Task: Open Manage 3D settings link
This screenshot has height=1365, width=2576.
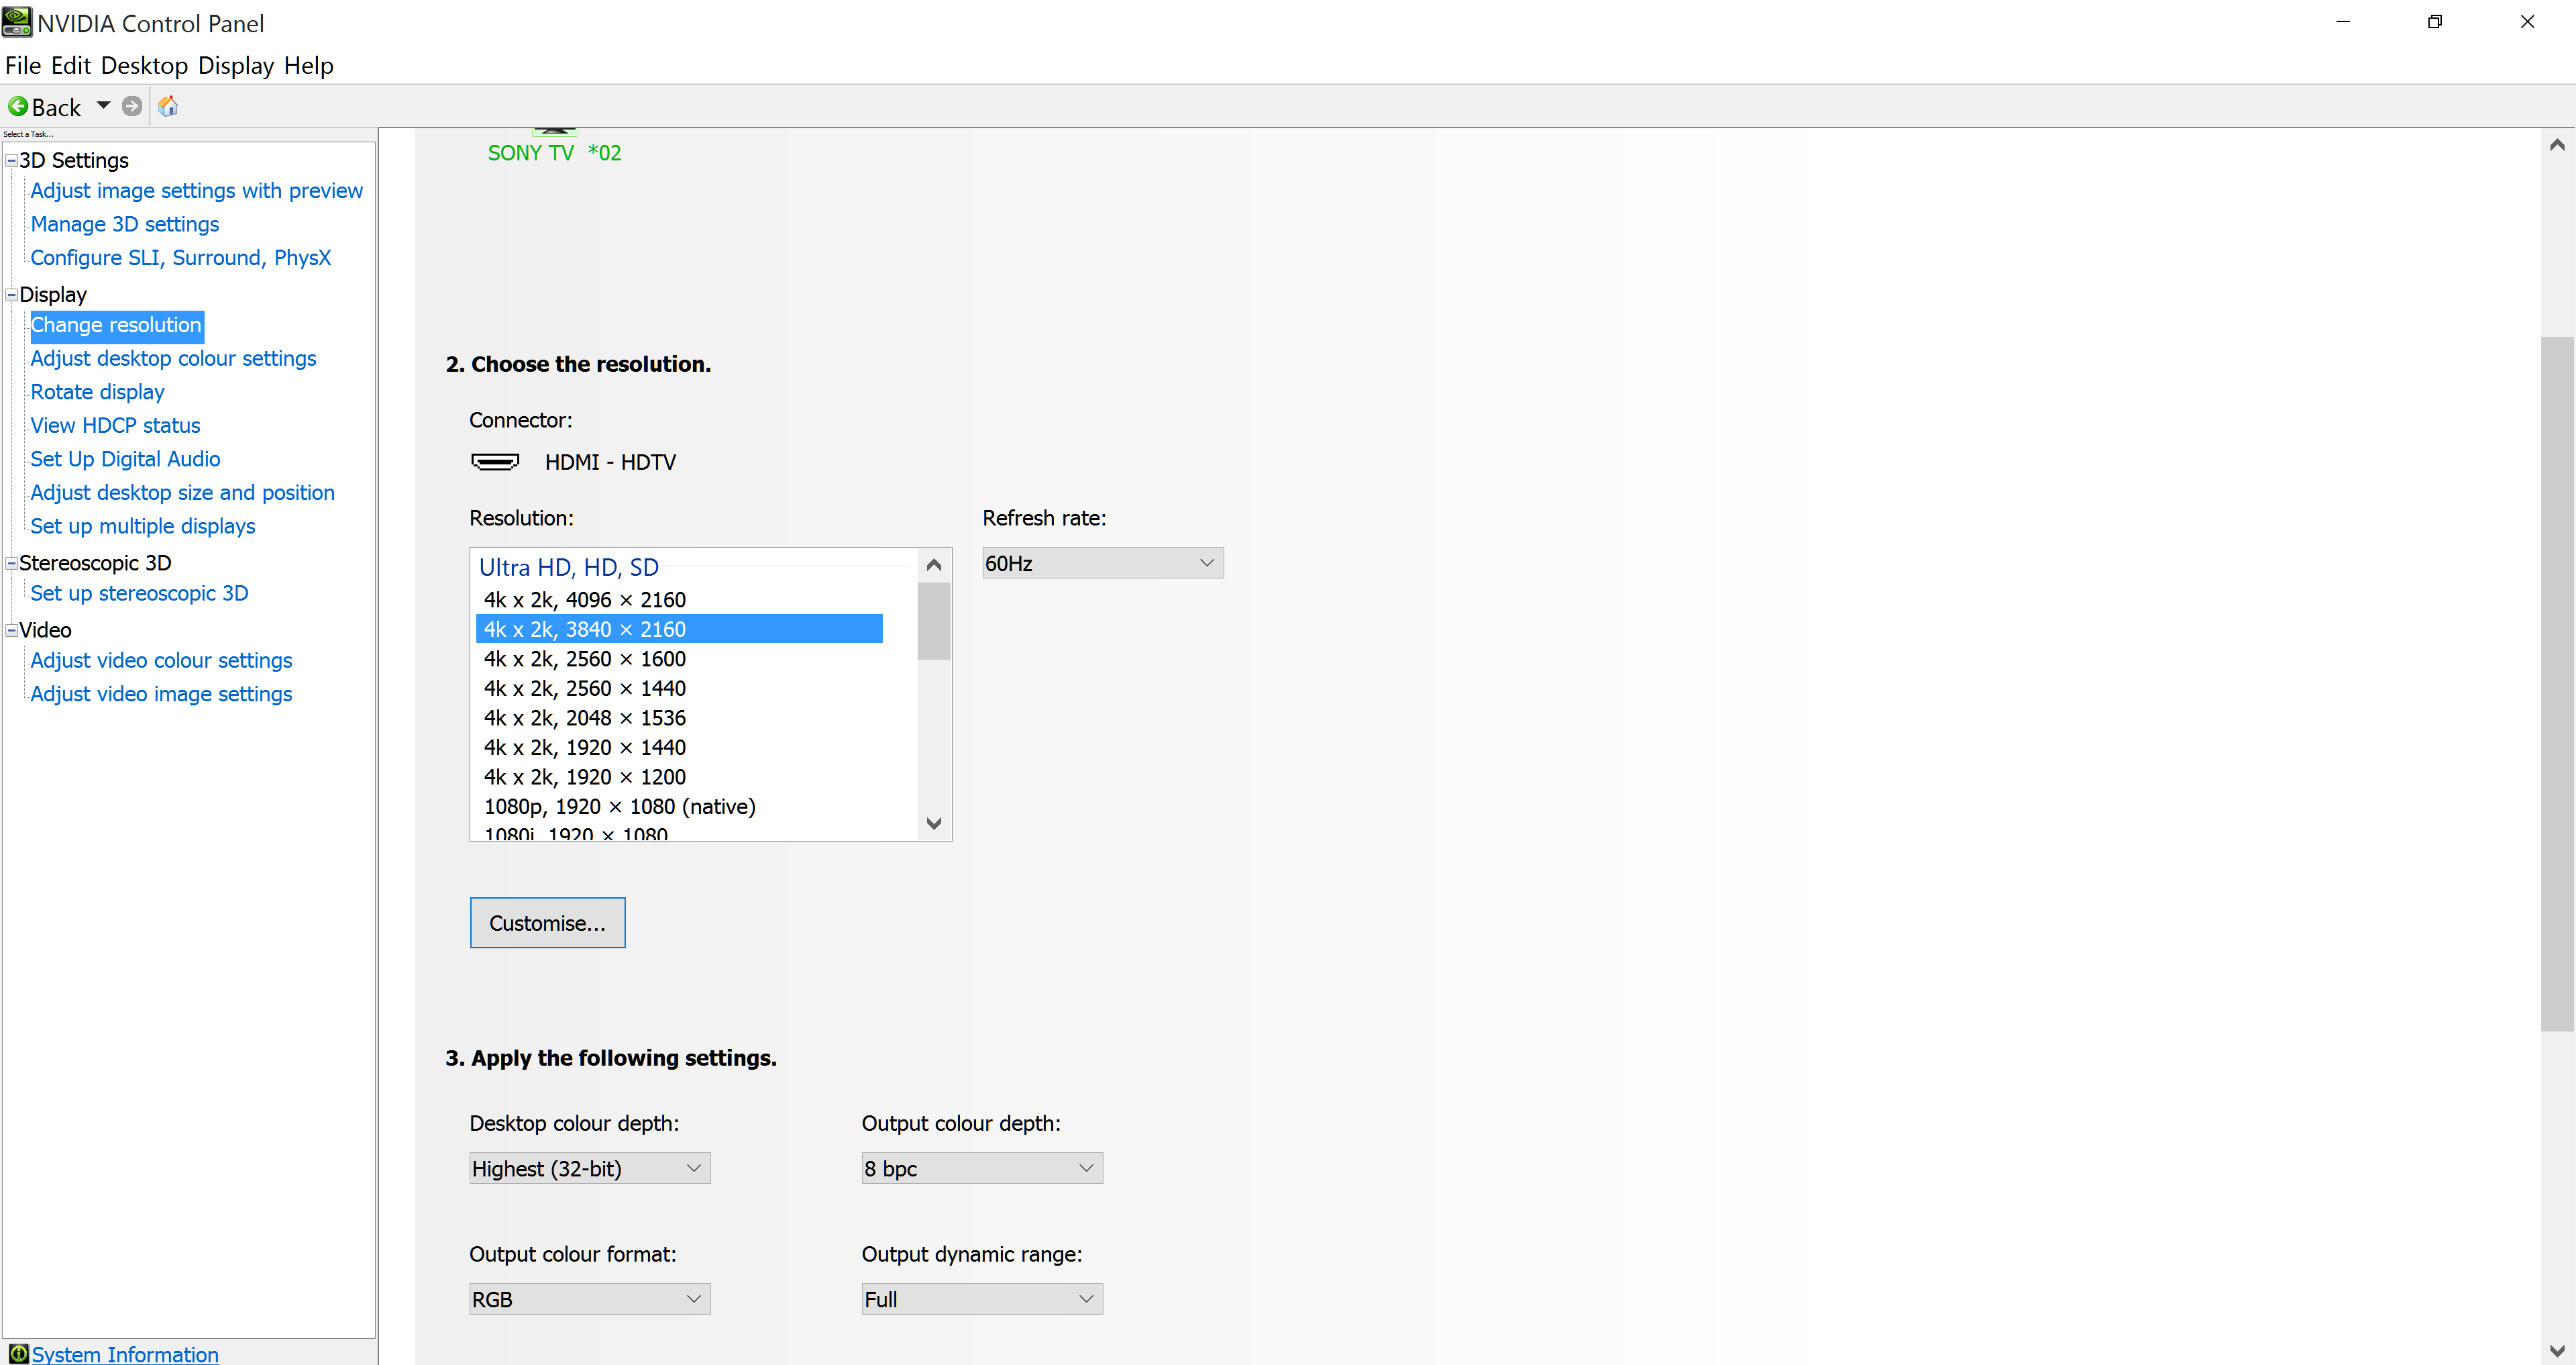Action: coord(125,224)
